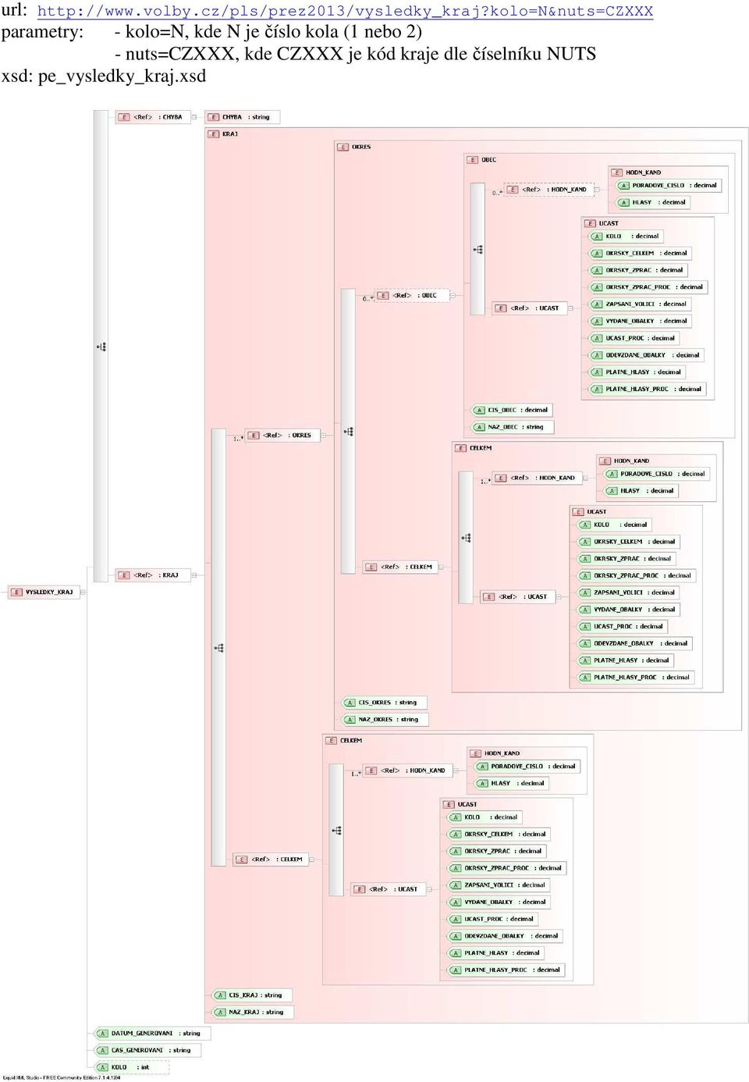Click the A attribute icon of CIS_KRAJ

click(x=221, y=995)
